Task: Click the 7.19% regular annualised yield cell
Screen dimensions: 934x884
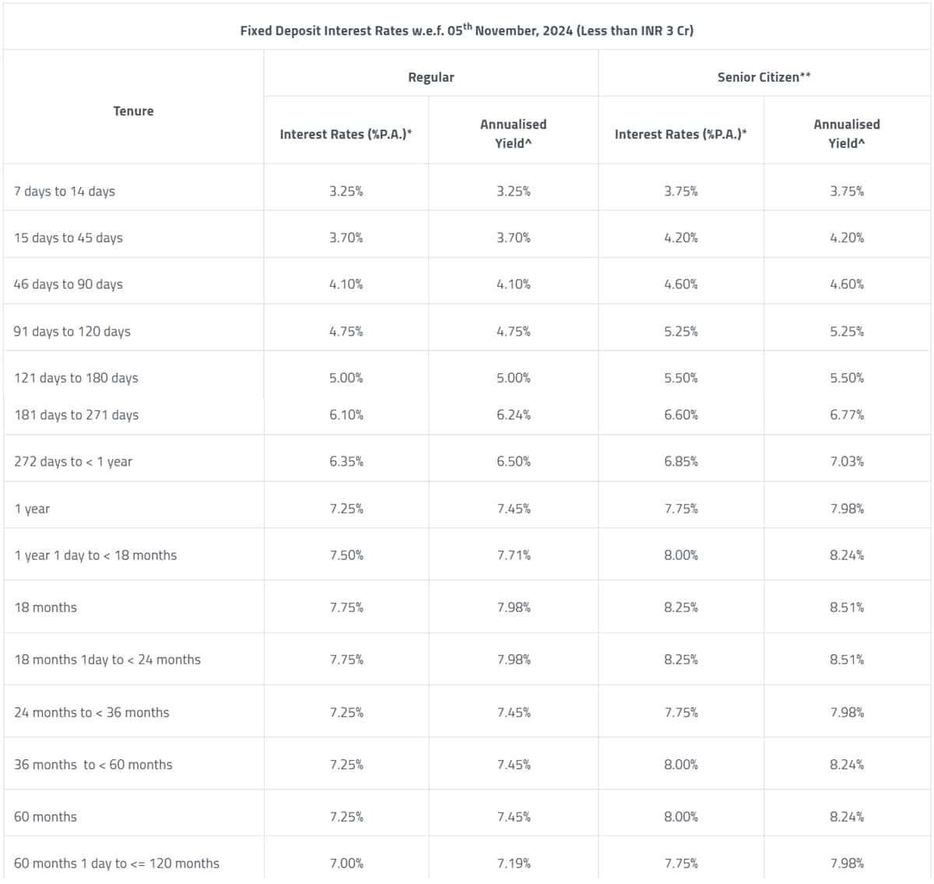Action: pos(513,863)
